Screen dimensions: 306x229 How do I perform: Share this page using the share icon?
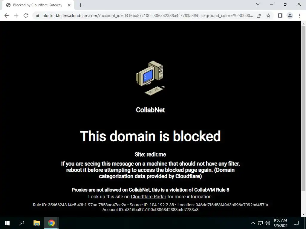(x=259, y=16)
